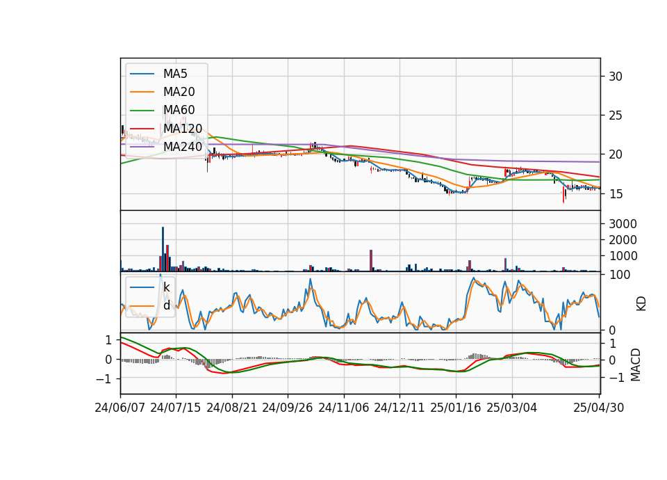The image size is (667, 480).
Task: Click the 24/06/07 date tick label
Action: click(120, 408)
